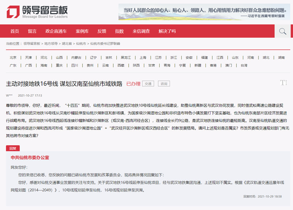This screenshot has width=293, height=210.
Task: Select the 案例库 menu item
Action: (82, 31)
